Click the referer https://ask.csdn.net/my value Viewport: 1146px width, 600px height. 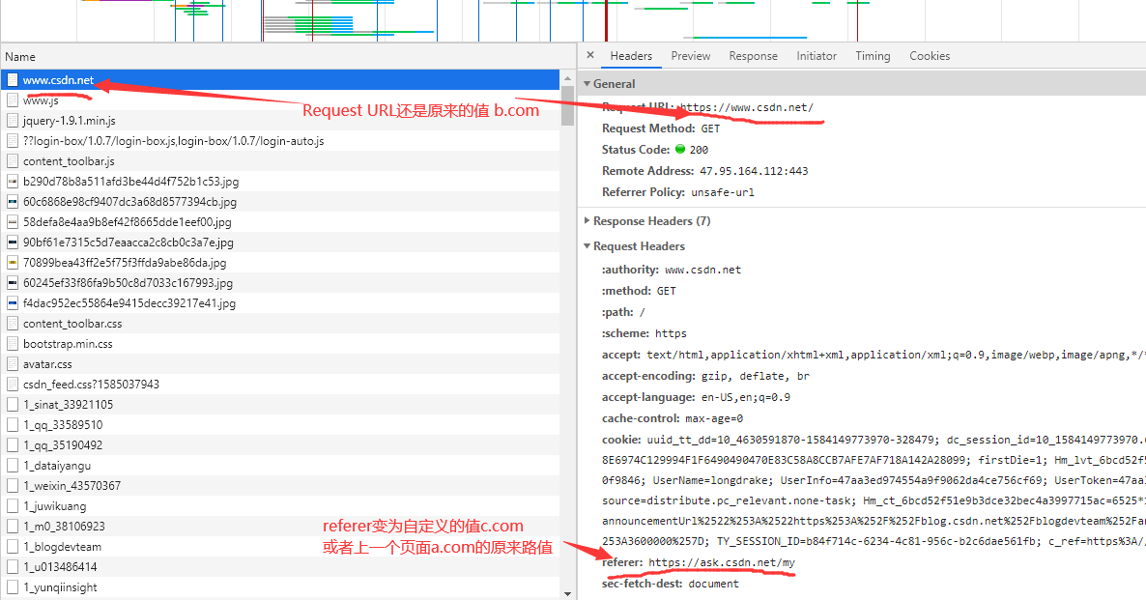[722, 562]
